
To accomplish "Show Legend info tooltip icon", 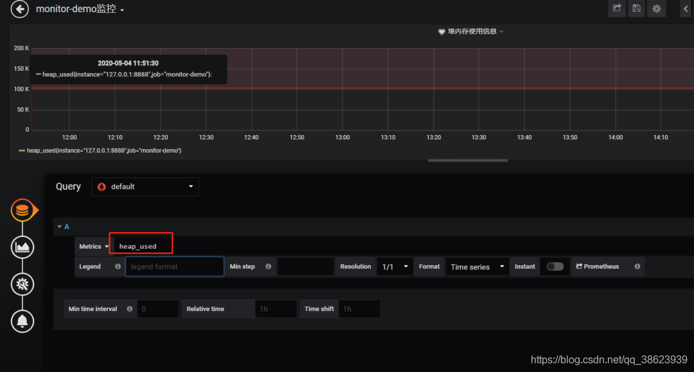I will point(118,266).
